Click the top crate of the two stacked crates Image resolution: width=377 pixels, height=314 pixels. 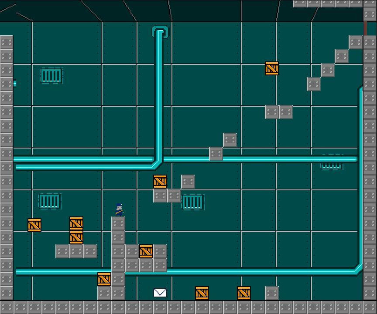pyautogui.click(x=76, y=223)
